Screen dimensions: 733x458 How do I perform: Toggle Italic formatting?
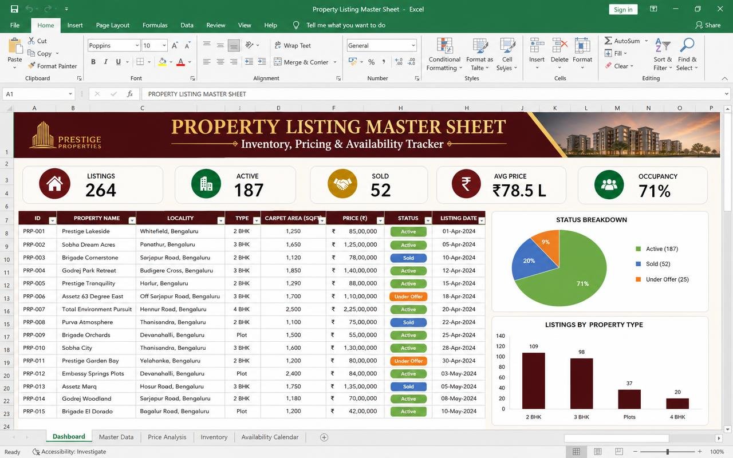106,62
